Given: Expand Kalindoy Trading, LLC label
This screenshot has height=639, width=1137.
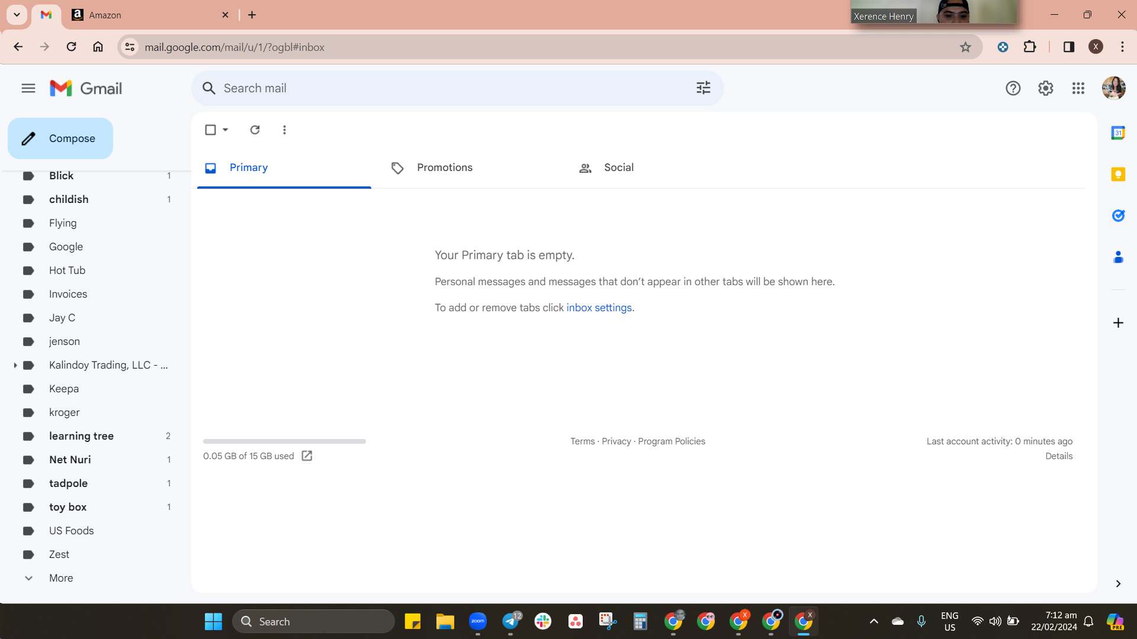Looking at the screenshot, I should 15,366.
